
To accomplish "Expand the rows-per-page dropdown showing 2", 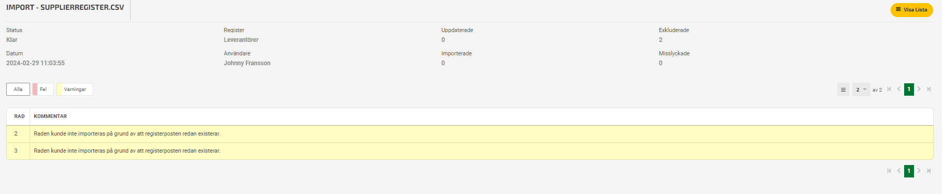I will (x=861, y=89).
